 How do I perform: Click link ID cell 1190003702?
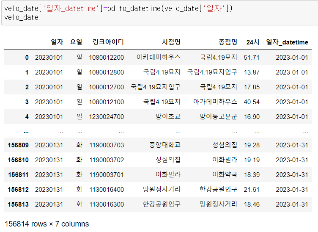tap(107, 160)
